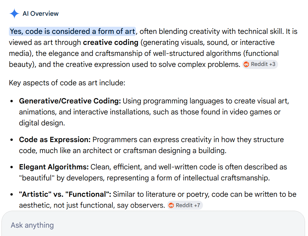
Task: Click "Key aspects of code as art include:" line
Action: click(67, 83)
